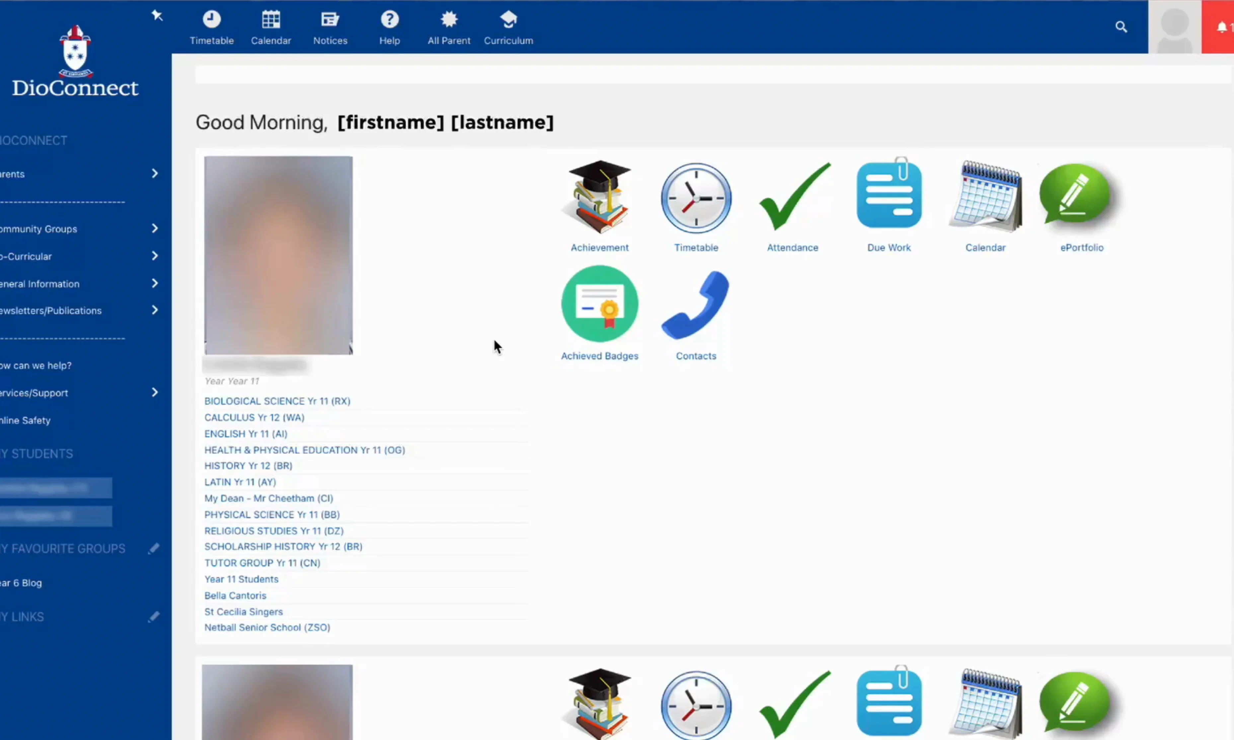Open the Achievement icon

[x=599, y=198]
